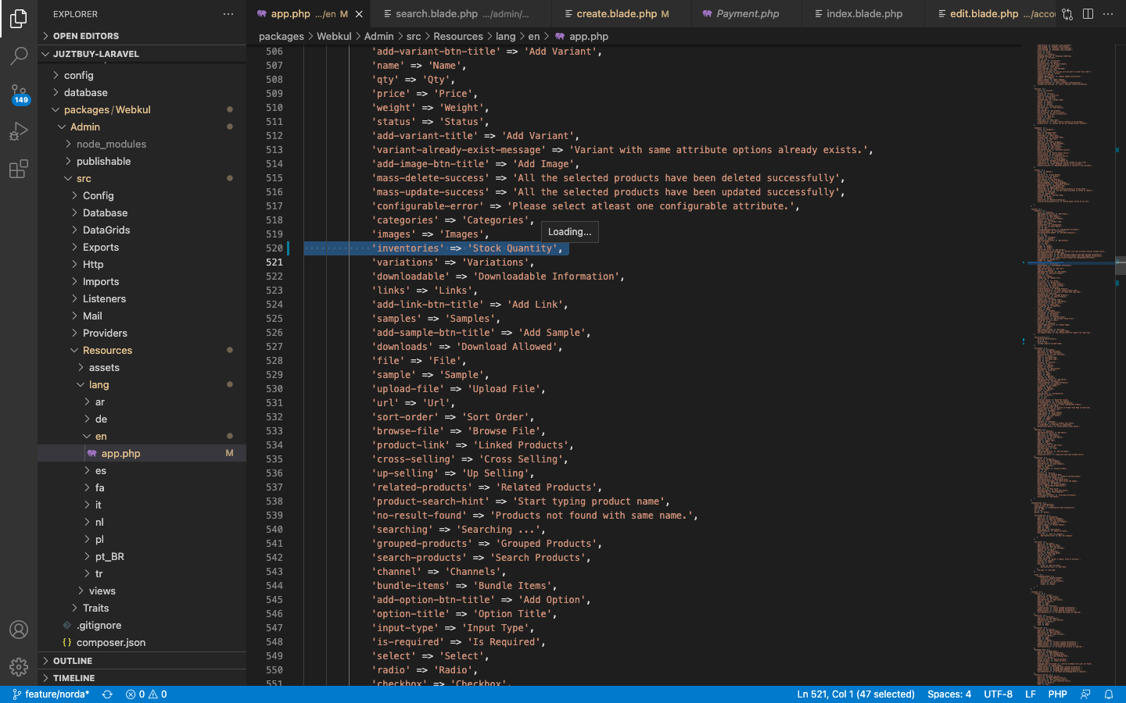Expand the pt_BR language folder

click(142, 557)
